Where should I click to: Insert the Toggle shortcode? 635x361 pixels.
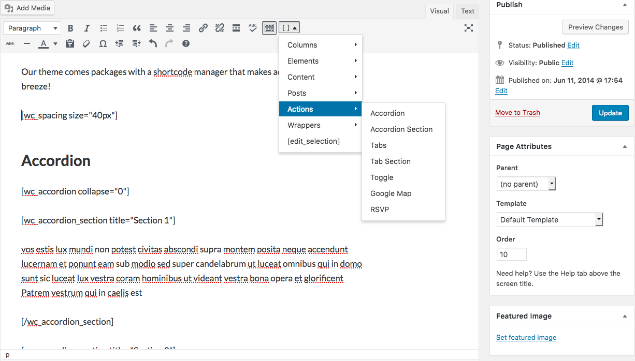(x=403, y=177)
